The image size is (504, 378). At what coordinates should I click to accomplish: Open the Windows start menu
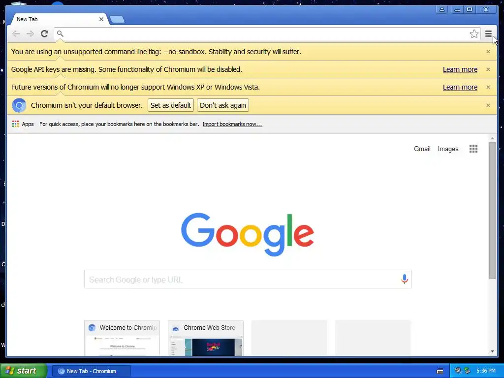pos(24,371)
